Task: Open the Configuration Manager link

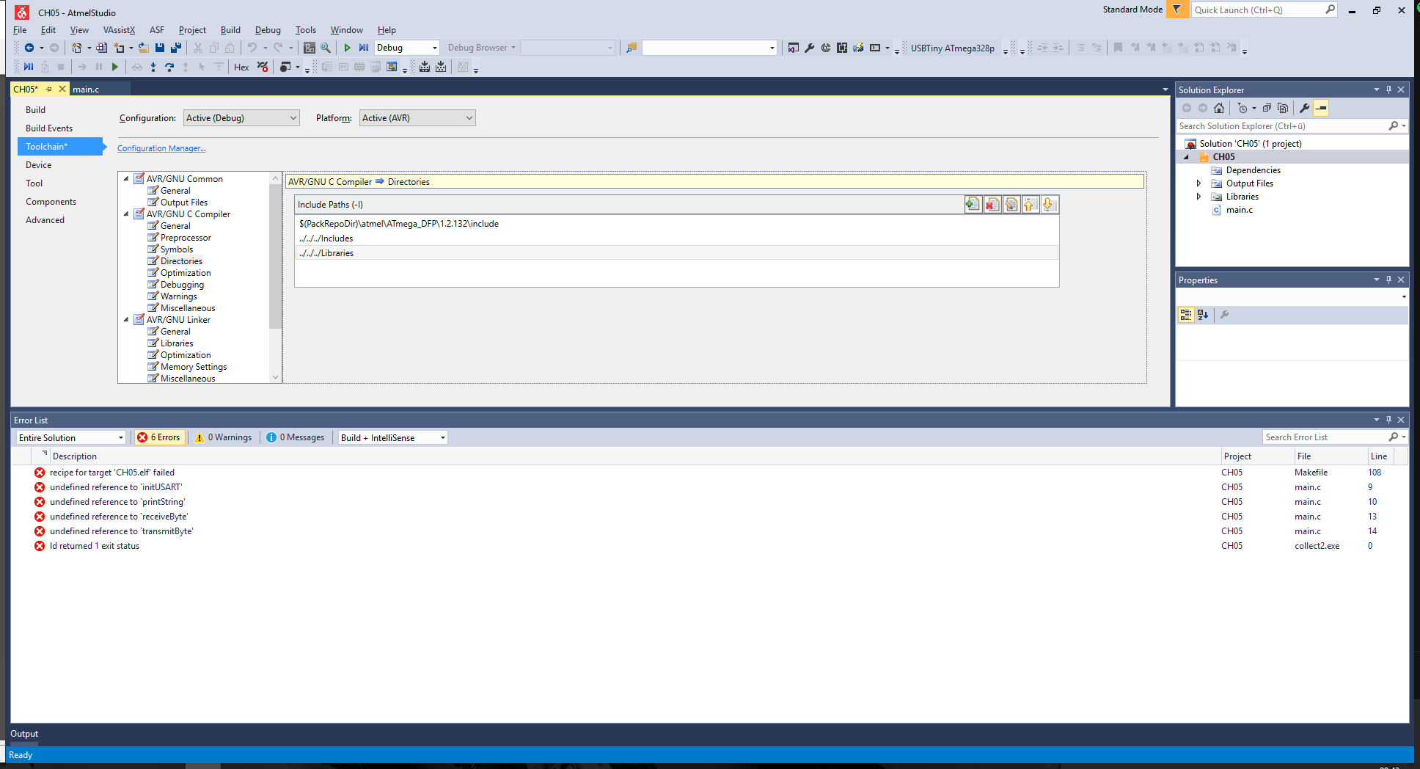Action: (161, 148)
